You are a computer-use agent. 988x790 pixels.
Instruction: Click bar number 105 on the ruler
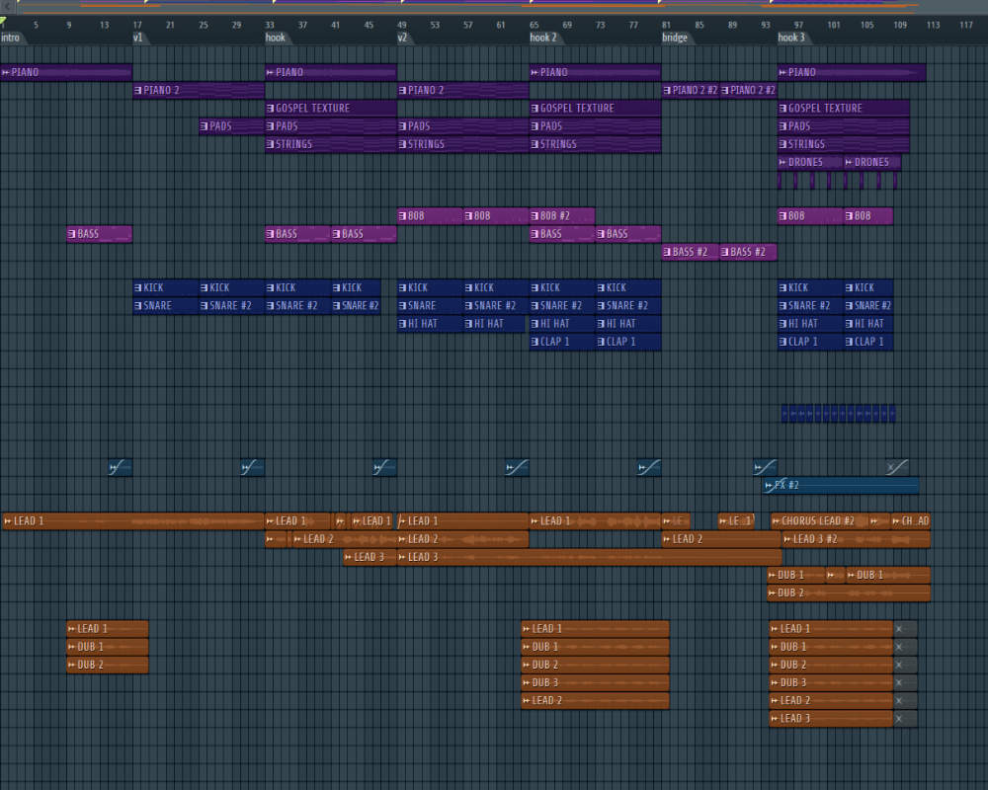pos(867,26)
